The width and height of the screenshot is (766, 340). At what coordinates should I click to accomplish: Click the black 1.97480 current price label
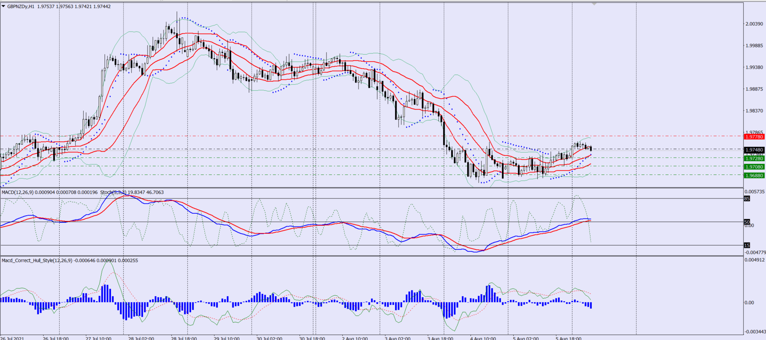[754, 150]
